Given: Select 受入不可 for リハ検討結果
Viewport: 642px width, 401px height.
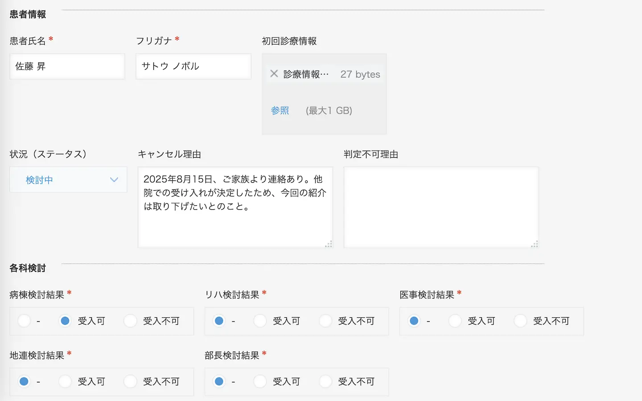Looking at the screenshot, I should [326, 321].
